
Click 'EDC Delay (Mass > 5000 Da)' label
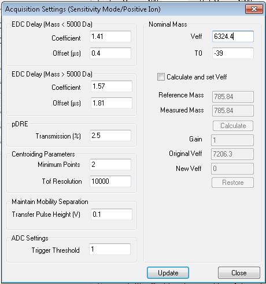(x=52, y=74)
